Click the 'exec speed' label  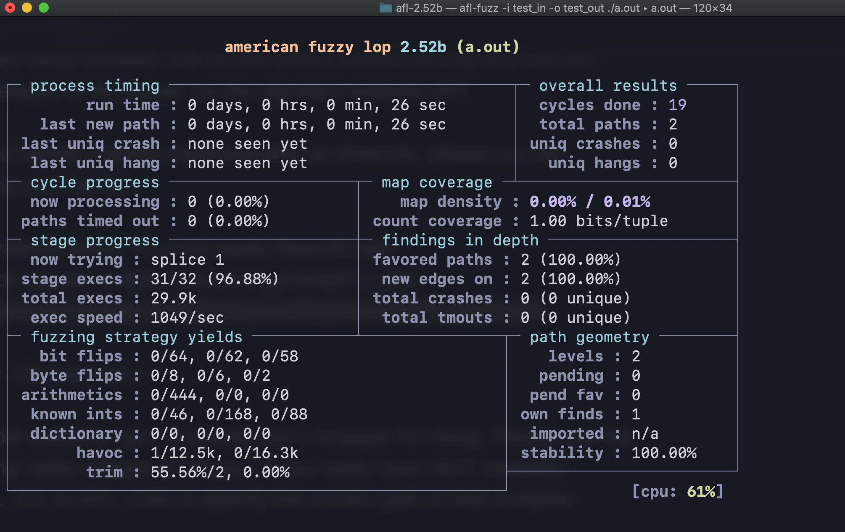(x=77, y=318)
